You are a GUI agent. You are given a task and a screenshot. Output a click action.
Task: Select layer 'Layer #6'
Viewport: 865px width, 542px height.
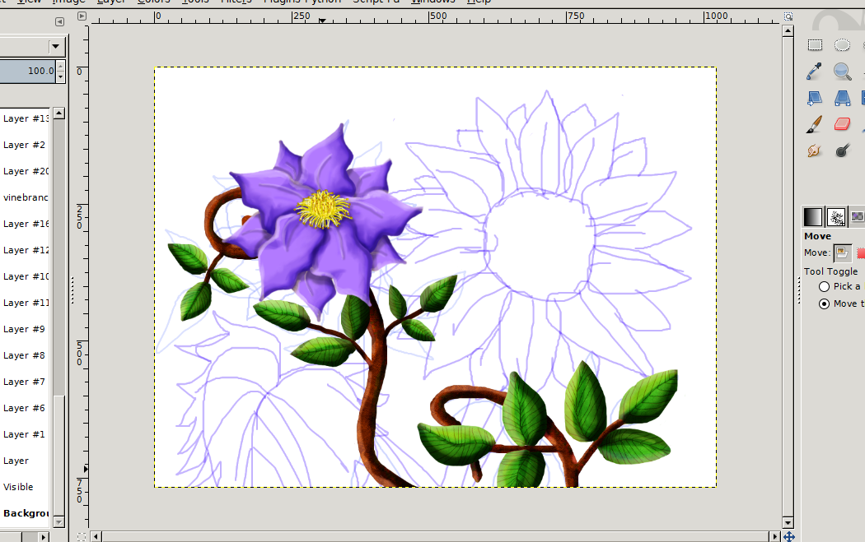24,408
